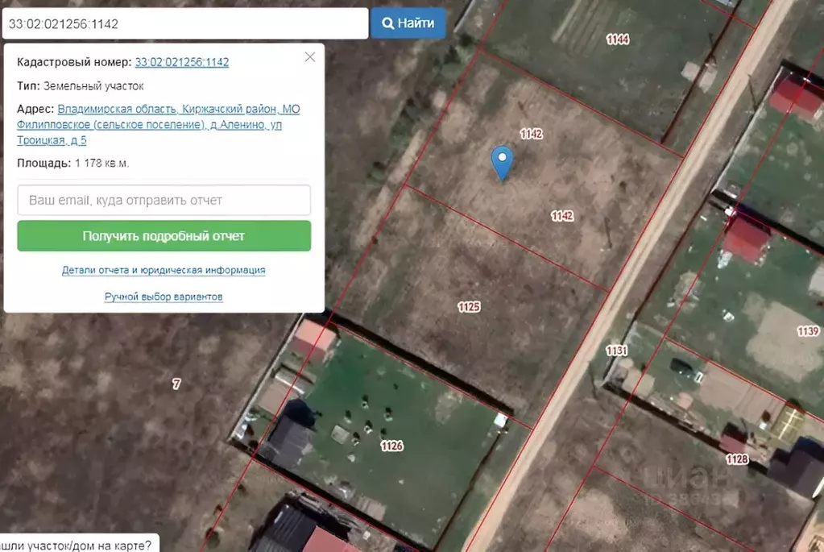The image size is (824, 552).
Task: Open the участок/дом на карте prompt
Action: tap(77, 545)
